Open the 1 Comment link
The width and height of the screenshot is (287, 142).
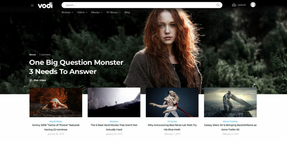[45, 55]
